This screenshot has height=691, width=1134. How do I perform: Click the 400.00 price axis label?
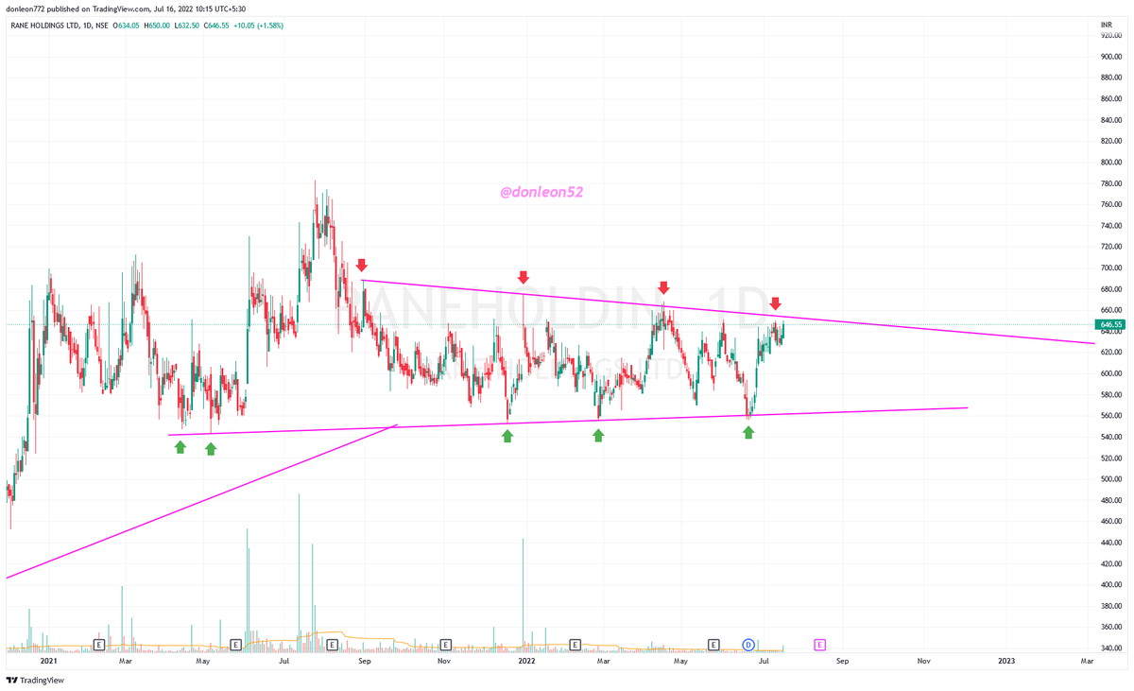click(1109, 585)
